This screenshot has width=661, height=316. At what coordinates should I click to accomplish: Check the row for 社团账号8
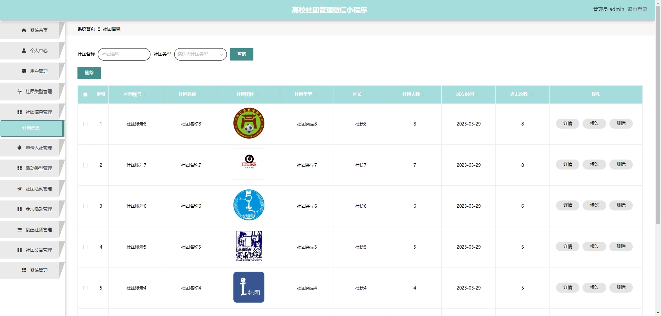click(85, 124)
